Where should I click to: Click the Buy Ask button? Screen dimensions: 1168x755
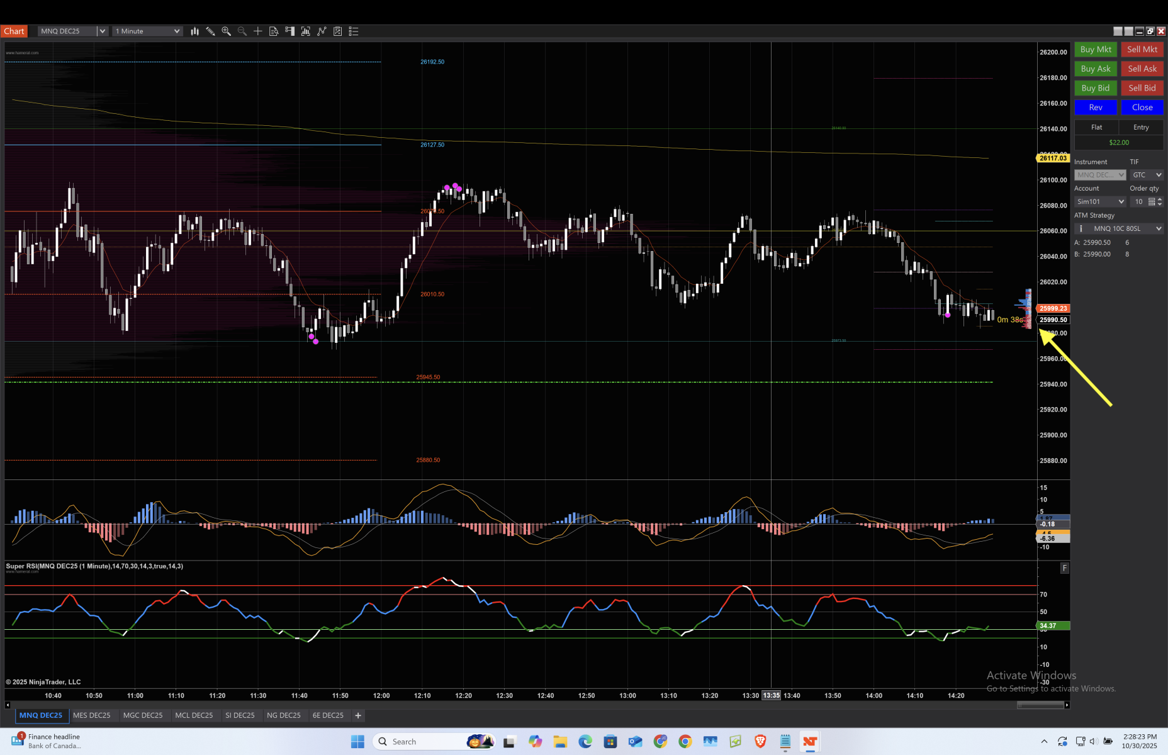pos(1096,69)
